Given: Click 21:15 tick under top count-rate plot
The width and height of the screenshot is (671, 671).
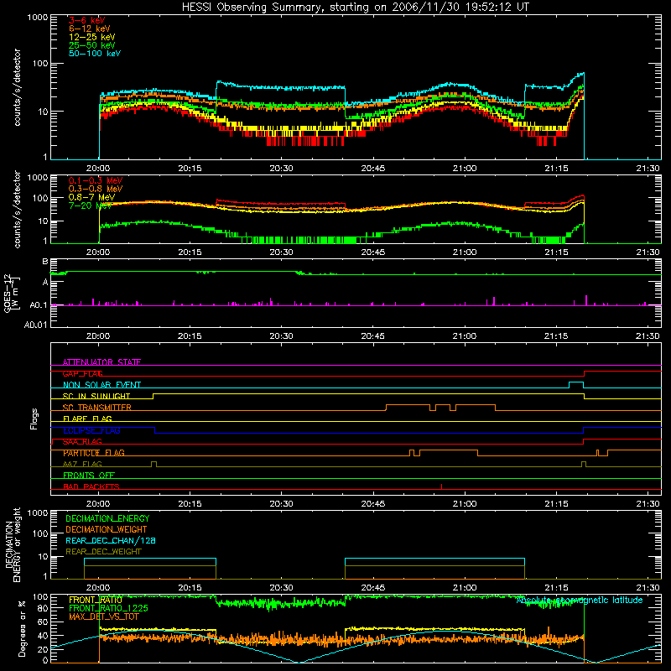Looking at the screenshot, I should point(556,169).
